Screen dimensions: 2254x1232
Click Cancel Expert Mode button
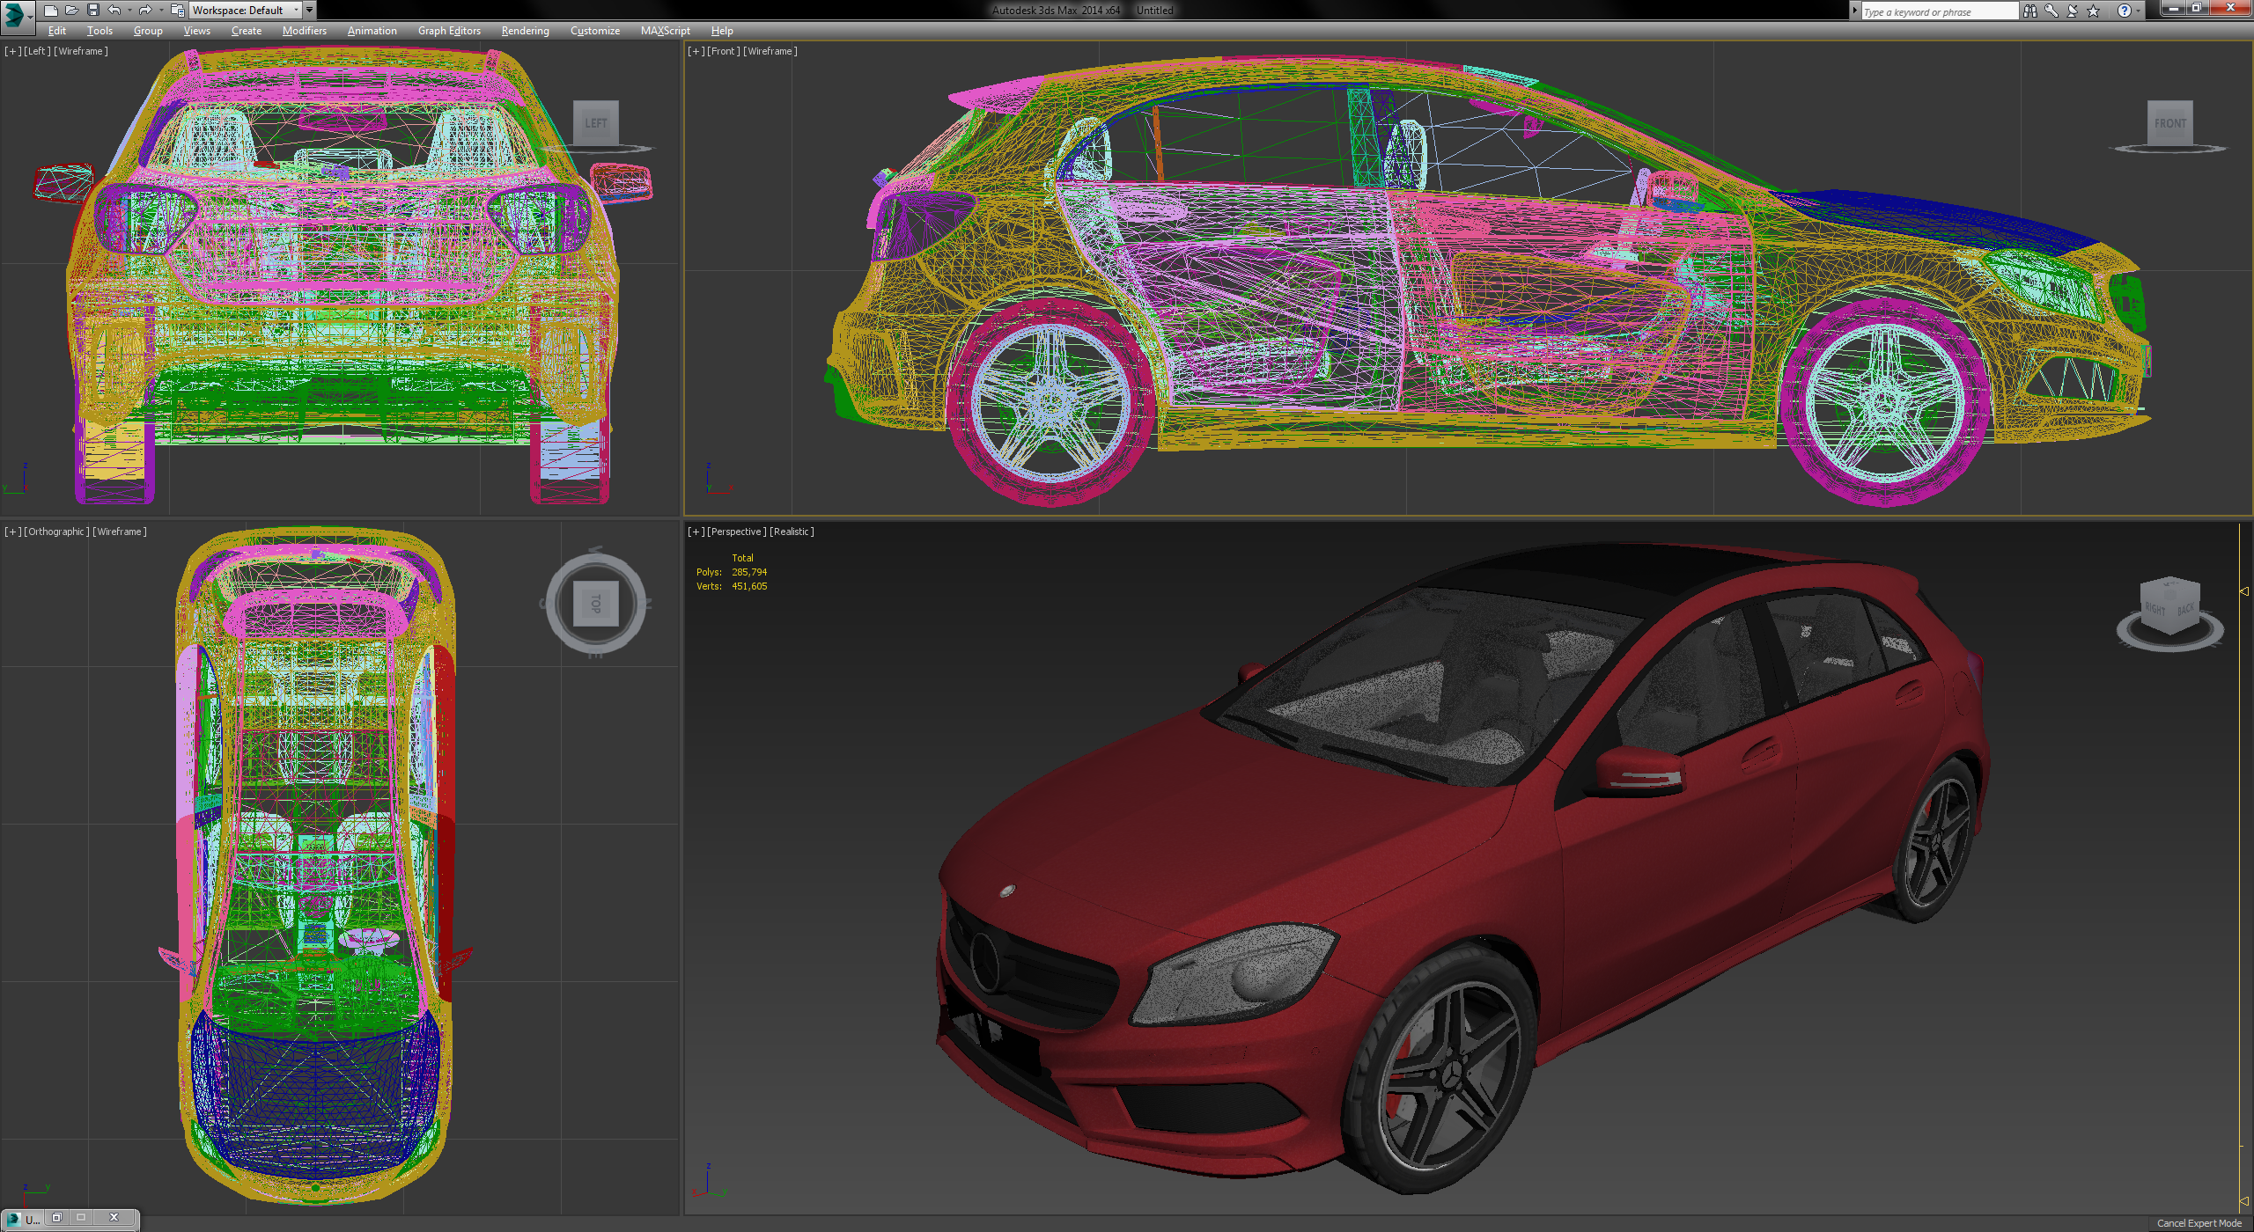2199,1223
